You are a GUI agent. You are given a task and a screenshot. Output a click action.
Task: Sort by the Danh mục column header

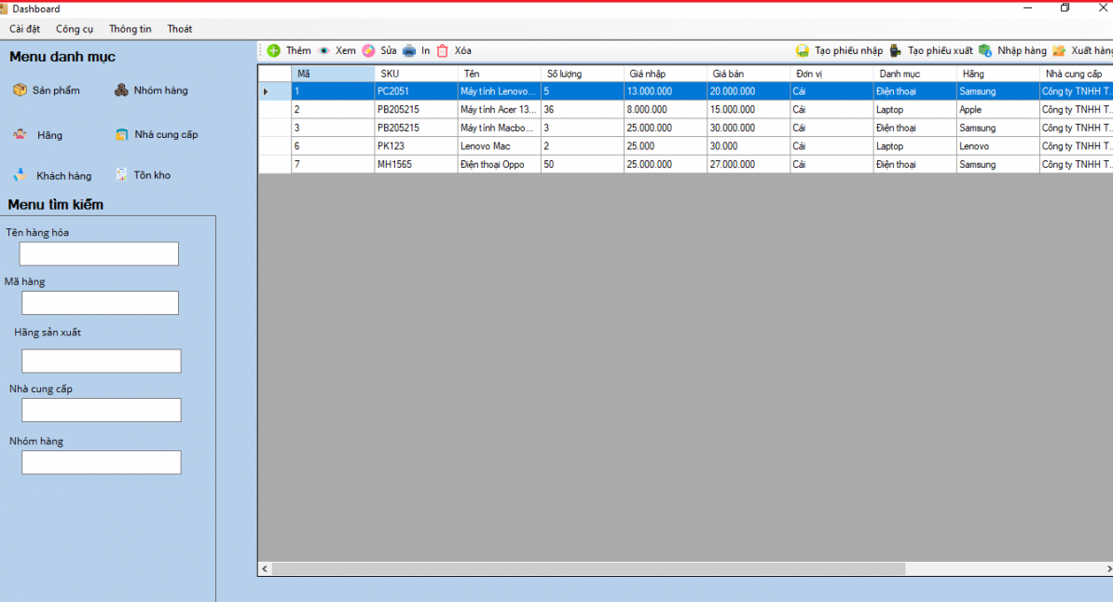pyautogui.click(x=914, y=73)
